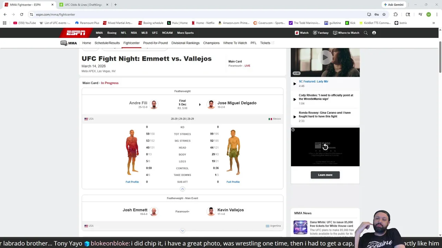
Task: Open the ESPN user profile icon
Action: [374, 33]
